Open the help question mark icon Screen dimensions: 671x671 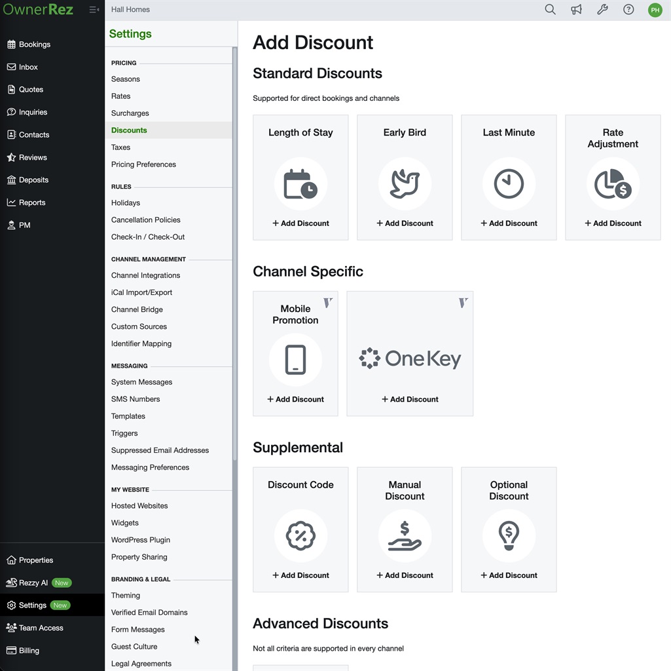628,10
